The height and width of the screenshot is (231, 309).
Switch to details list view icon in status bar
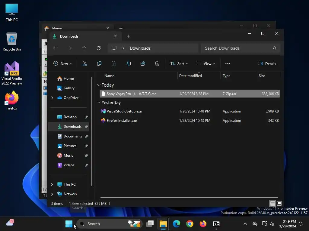[x=272, y=203]
